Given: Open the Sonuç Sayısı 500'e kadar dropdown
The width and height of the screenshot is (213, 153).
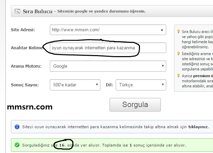Looking at the screenshot, I should [x=75, y=85].
